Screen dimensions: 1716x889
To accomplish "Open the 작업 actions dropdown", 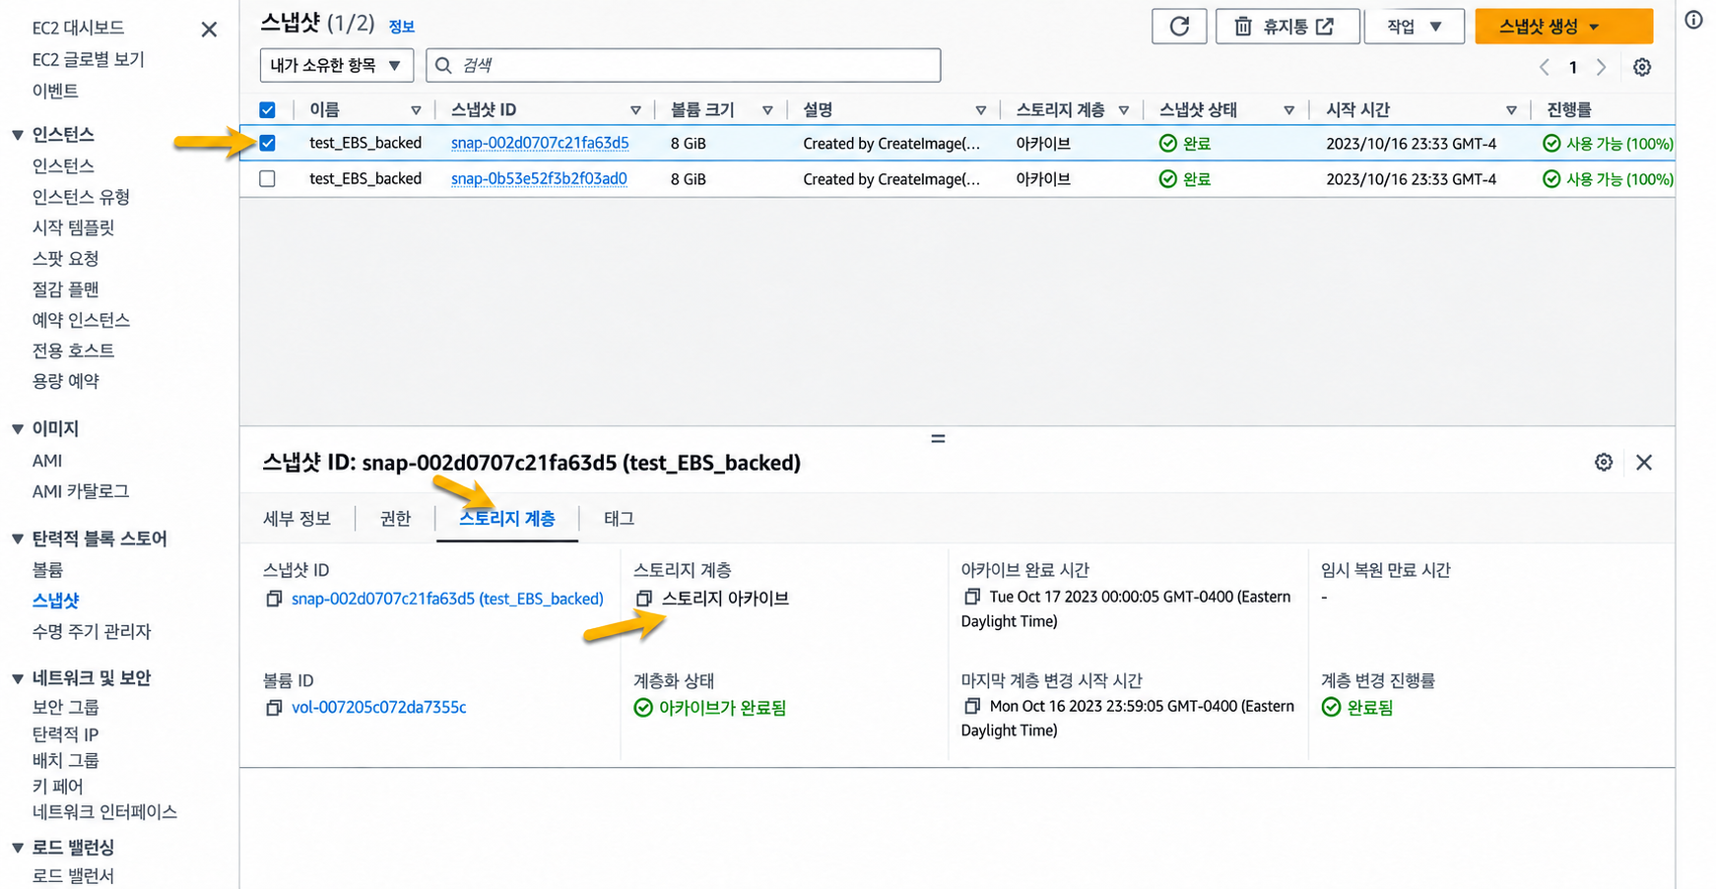I will [x=1414, y=27].
